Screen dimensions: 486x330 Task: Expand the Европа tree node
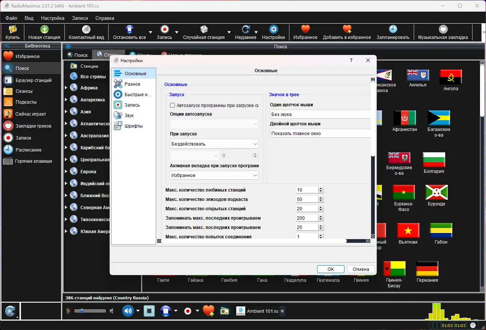click(66, 172)
